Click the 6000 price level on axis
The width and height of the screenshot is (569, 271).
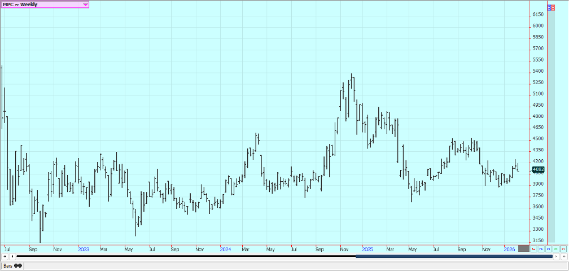(x=538, y=26)
